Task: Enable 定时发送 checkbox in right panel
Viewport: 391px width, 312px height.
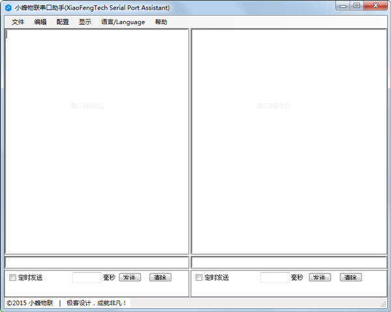Action: tap(199, 277)
